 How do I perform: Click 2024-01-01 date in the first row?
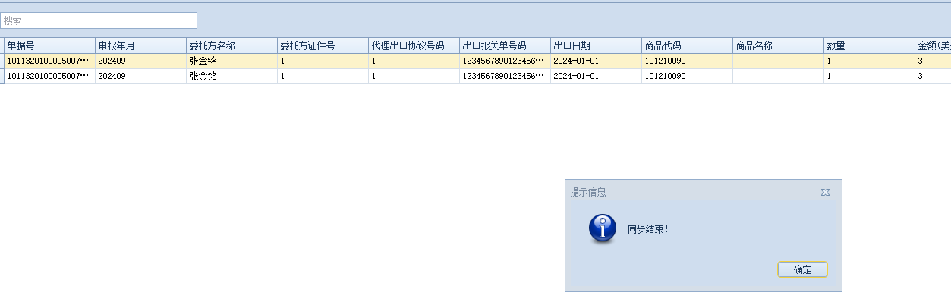[576, 61]
